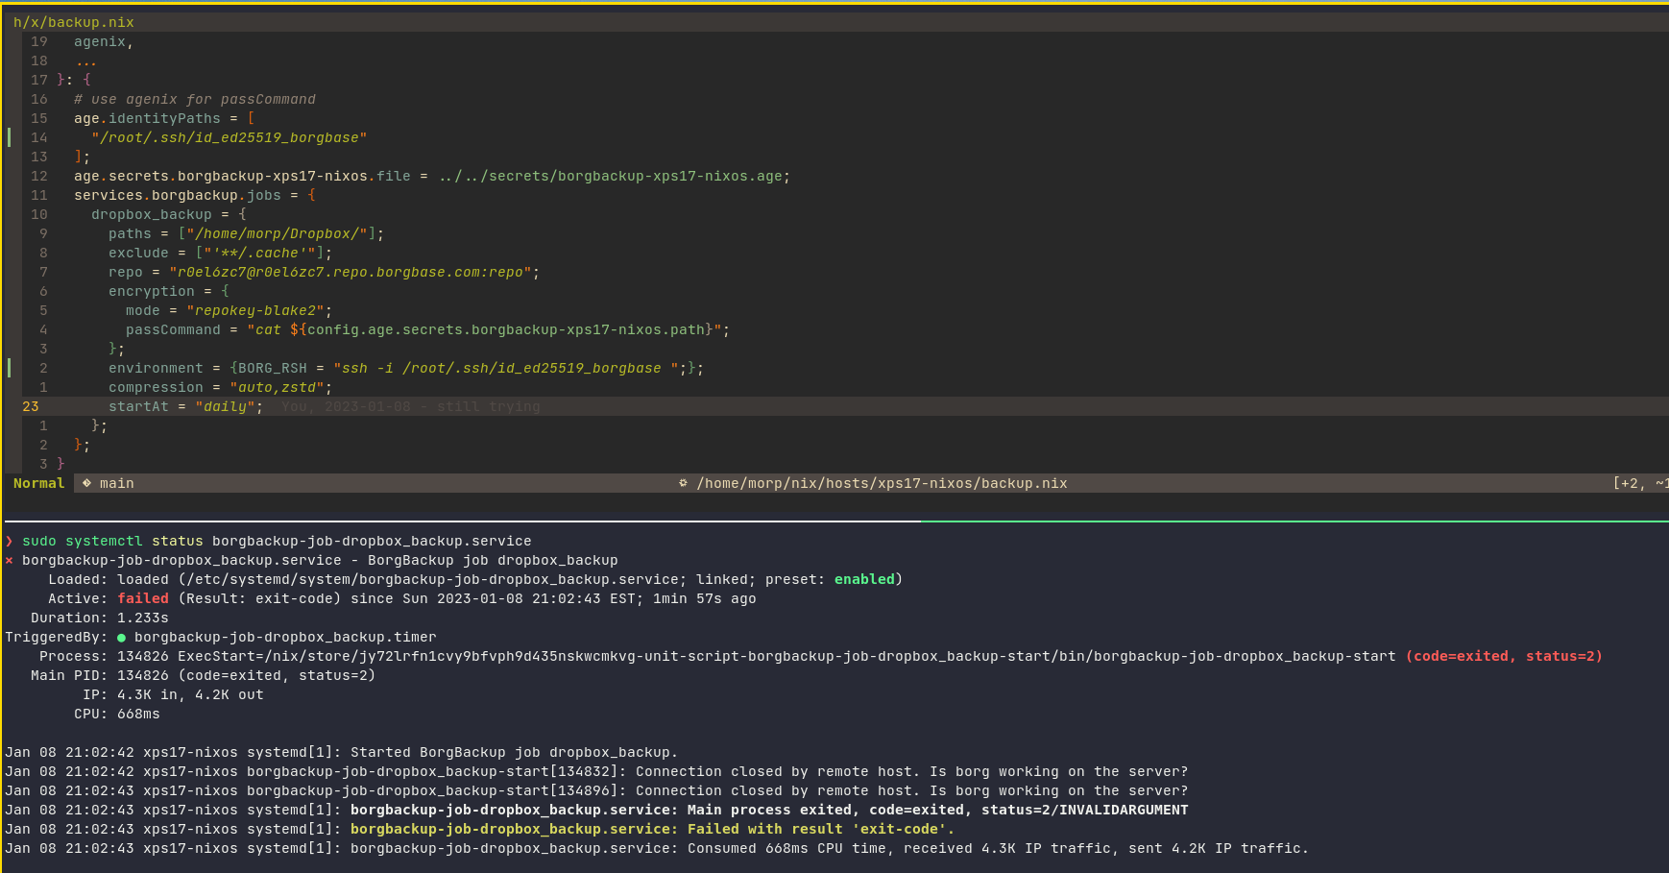Click the main branch name in statusline
This screenshot has width=1669, height=873.
116,483
